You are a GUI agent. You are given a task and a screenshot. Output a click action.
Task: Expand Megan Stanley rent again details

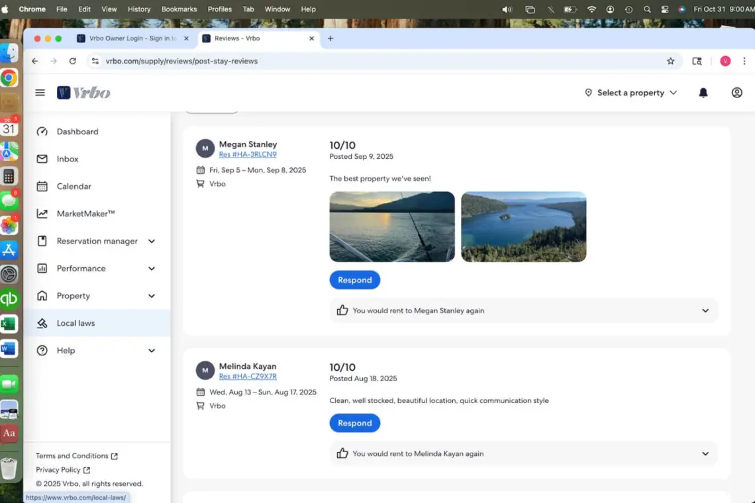(x=705, y=310)
